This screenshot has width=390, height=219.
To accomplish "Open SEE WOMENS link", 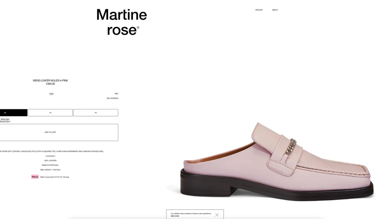I will point(112,98).
